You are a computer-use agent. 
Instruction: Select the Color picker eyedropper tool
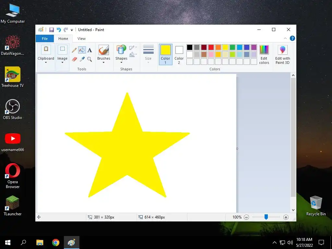[82, 59]
